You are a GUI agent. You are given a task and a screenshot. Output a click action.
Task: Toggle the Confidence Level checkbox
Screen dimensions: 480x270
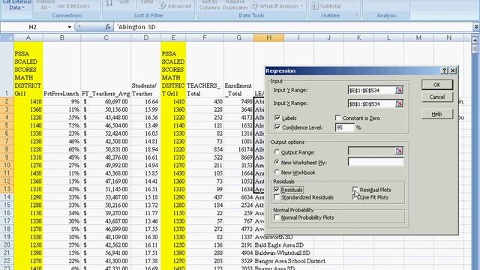pyautogui.click(x=277, y=127)
